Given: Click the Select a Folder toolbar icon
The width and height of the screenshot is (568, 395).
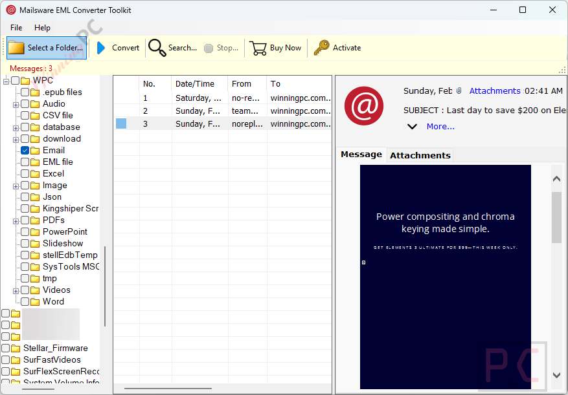Looking at the screenshot, I should [16, 48].
